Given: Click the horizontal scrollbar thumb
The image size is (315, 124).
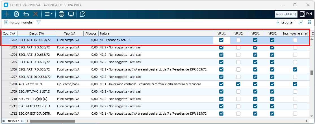Looking at the screenshot, I should [53, 121].
